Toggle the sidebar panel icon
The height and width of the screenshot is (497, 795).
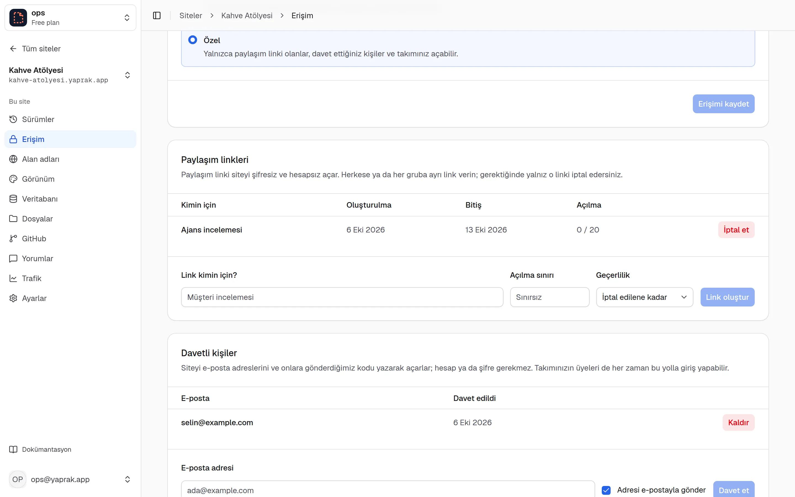point(157,15)
